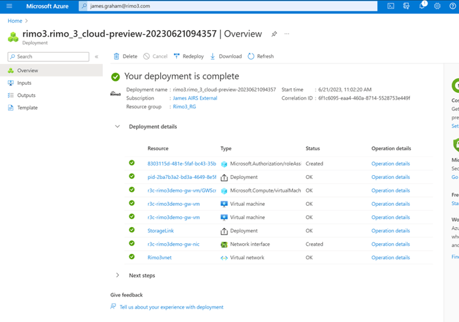Collapse the Deployment details section

117,126
